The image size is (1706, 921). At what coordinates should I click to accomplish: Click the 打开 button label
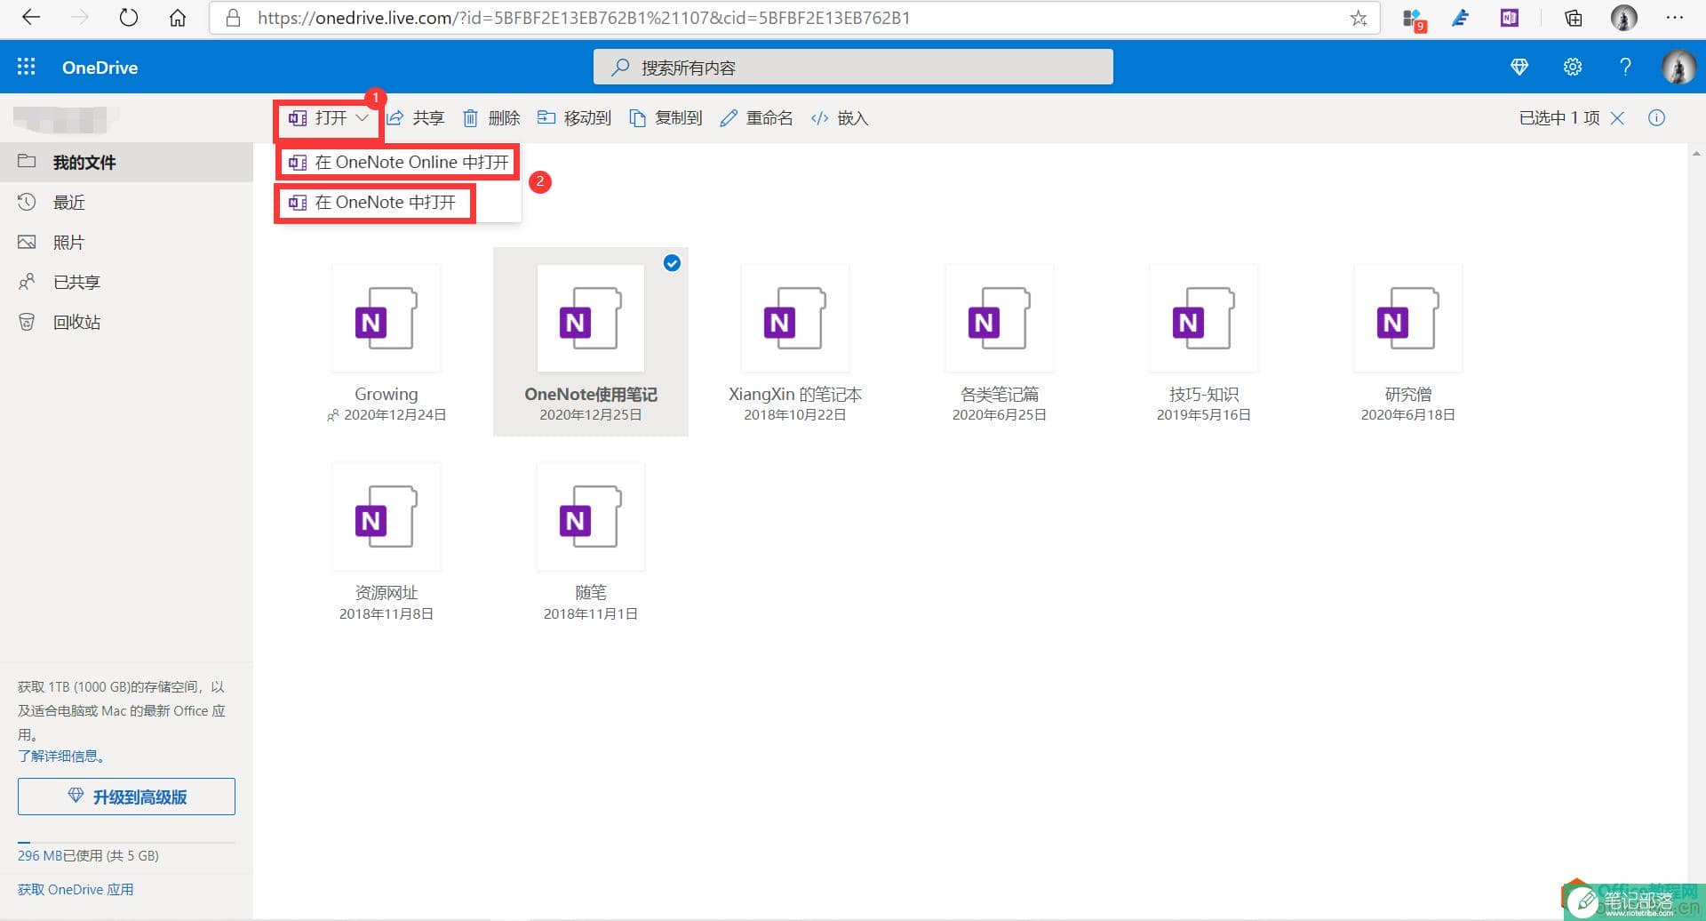(331, 118)
